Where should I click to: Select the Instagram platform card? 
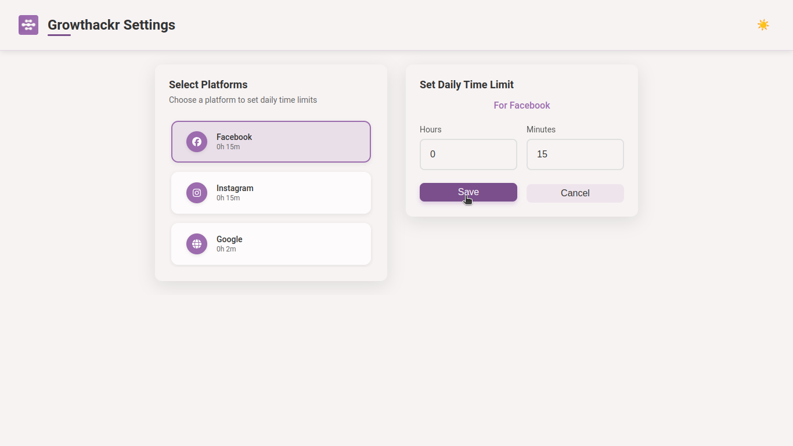point(271,193)
